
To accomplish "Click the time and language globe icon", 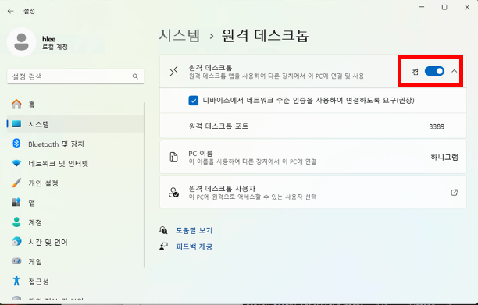I will (x=16, y=242).
